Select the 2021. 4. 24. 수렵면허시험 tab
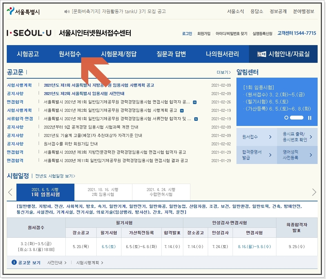The height and width of the screenshot is (279, 326). click(161, 192)
